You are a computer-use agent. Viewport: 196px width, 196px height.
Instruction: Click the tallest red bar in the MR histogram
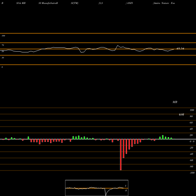(121, 154)
